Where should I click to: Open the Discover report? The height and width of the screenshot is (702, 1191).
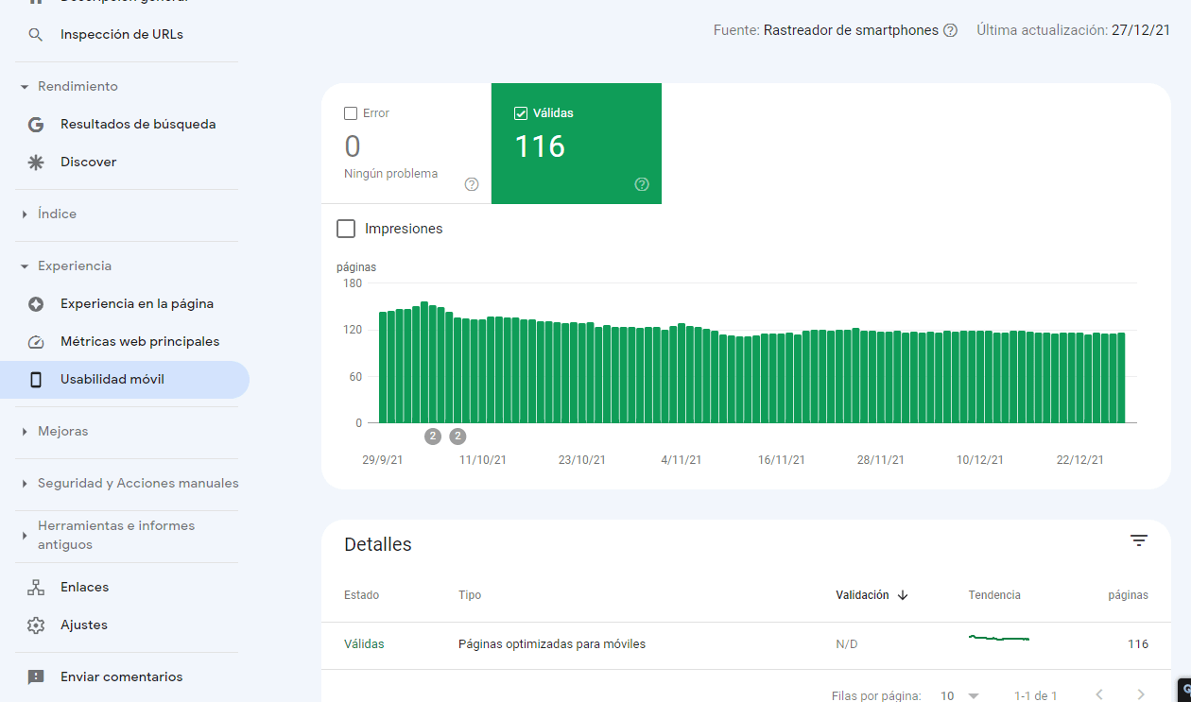[x=88, y=162]
